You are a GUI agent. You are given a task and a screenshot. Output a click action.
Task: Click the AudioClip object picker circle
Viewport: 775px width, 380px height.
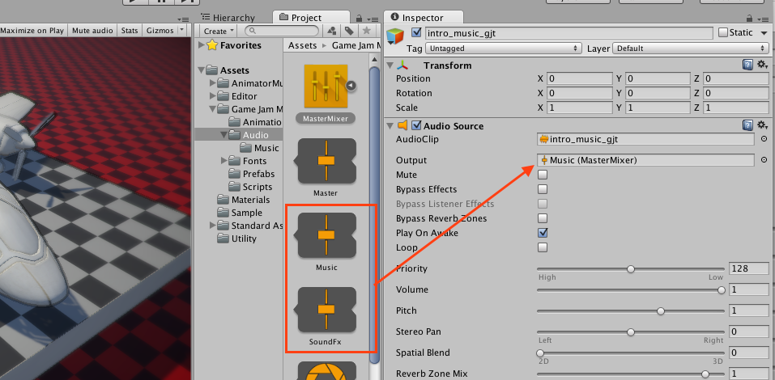764,139
